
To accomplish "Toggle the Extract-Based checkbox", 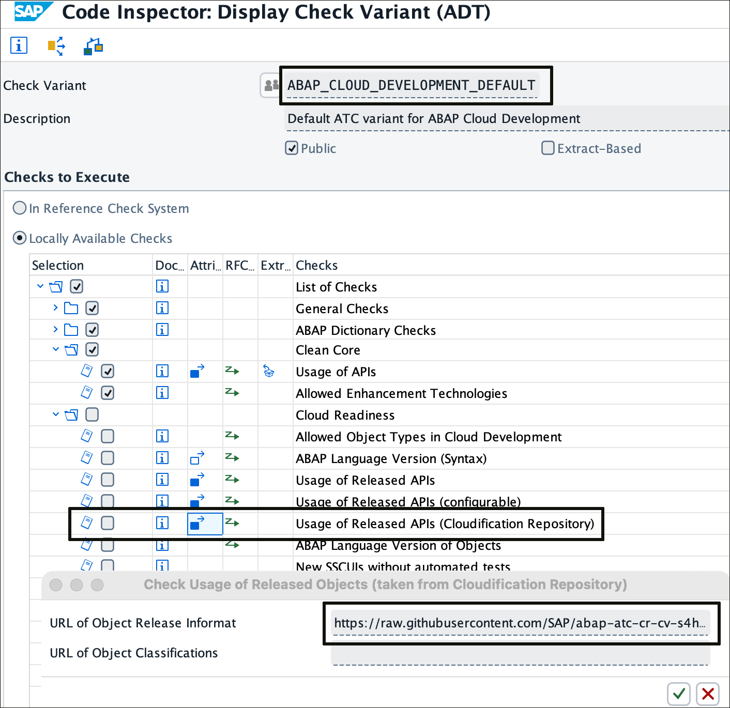I will (548, 148).
